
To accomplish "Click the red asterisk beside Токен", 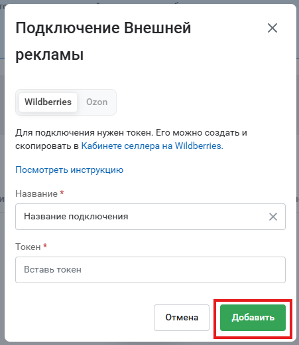I will pos(45,246).
